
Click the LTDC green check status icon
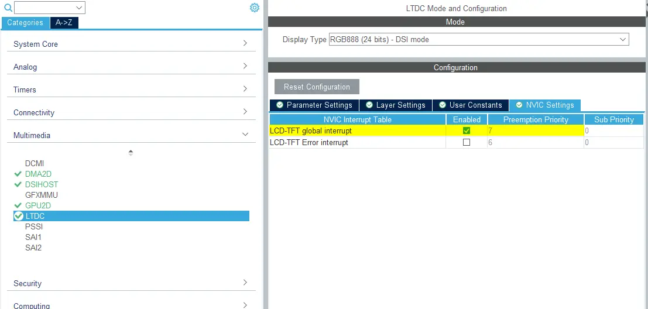[19, 216]
